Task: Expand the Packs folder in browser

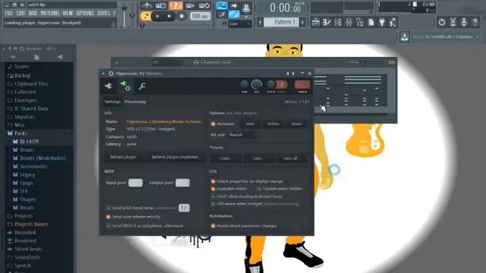Action: click(x=21, y=133)
